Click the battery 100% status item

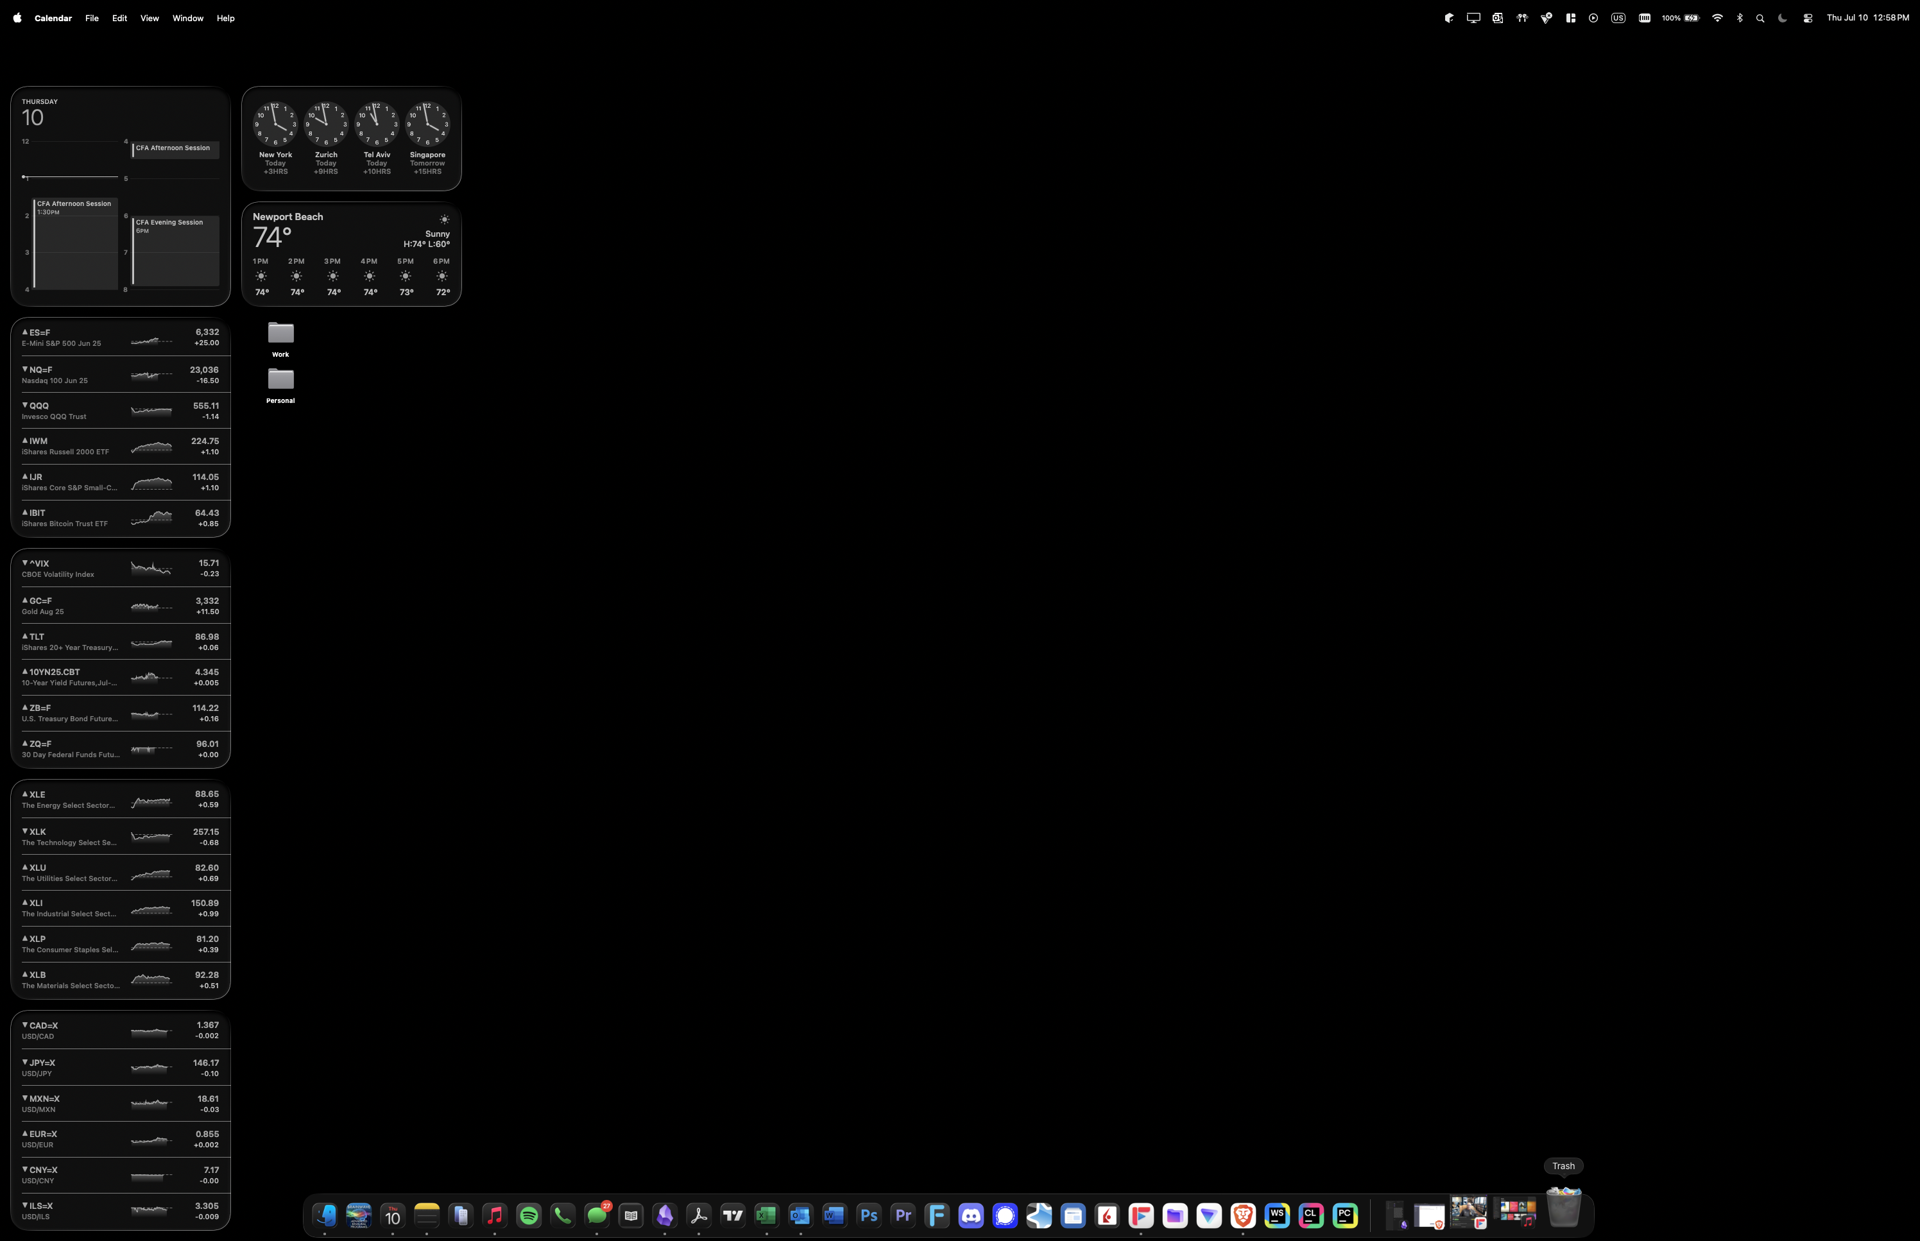[1681, 18]
